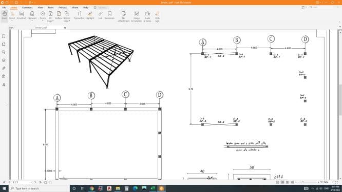
Task: Toggle facing pages view mode
Action: coord(288,182)
